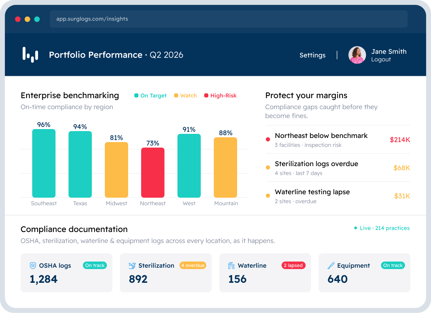
Task: Click the $31K amount
Action: (402, 196)
